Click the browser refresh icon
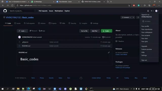162x91 pixels. (x=12, y=5)
